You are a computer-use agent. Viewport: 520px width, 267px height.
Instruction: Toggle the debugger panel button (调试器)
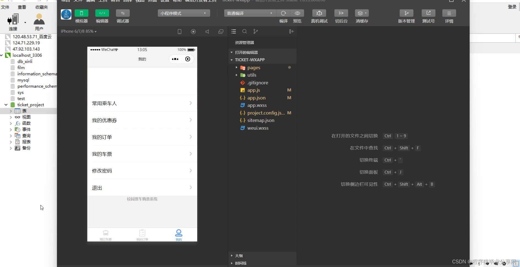click(123, 13)
